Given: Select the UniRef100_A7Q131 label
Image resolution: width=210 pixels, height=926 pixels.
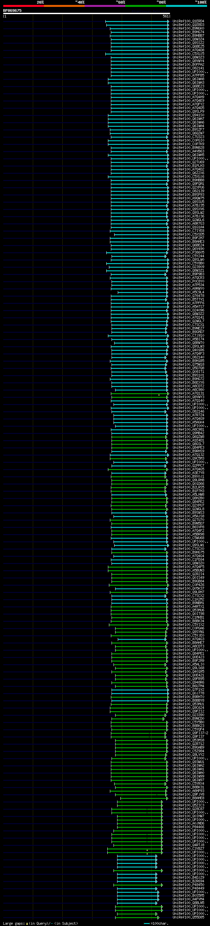Looking at the screenshot, I should 188,393.
